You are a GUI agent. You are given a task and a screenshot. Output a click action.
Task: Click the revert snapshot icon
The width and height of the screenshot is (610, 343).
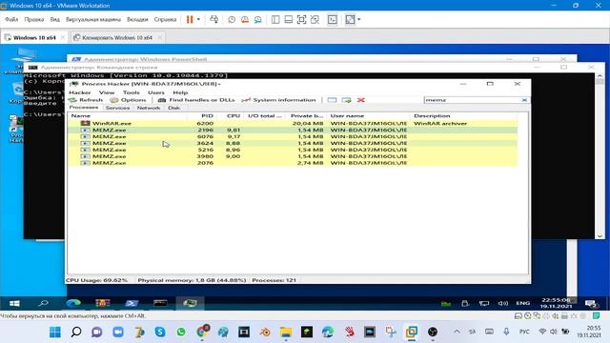245,19
